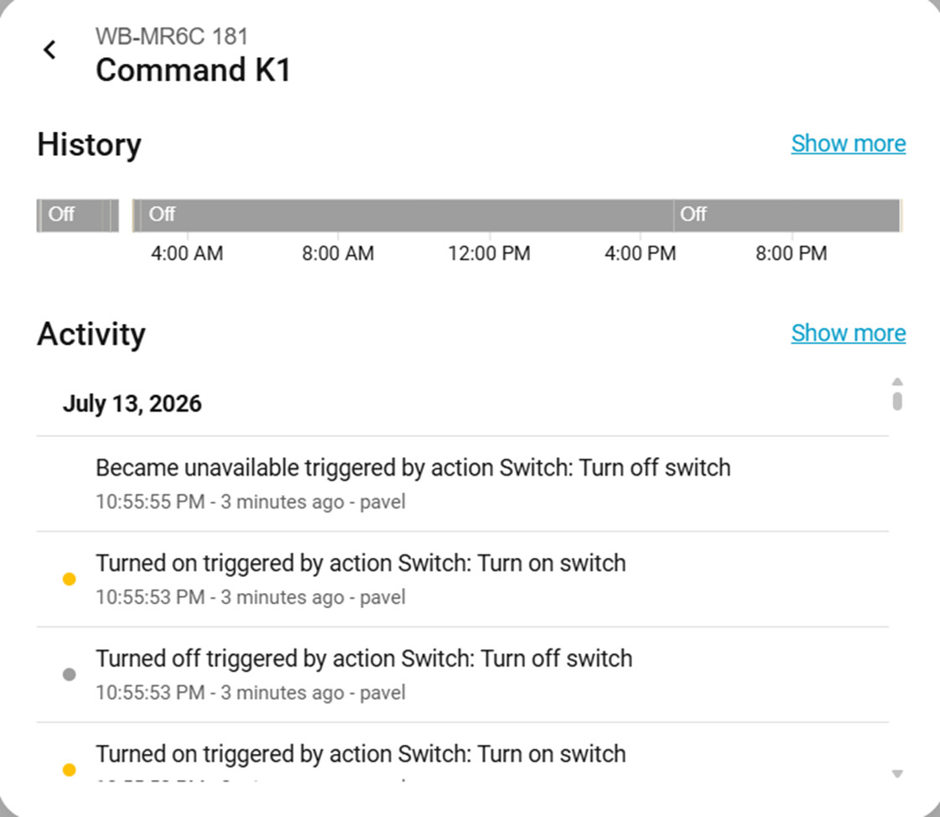Open Show more link next to Activity
The image size is (940, 817).
(x=849, y=333)
